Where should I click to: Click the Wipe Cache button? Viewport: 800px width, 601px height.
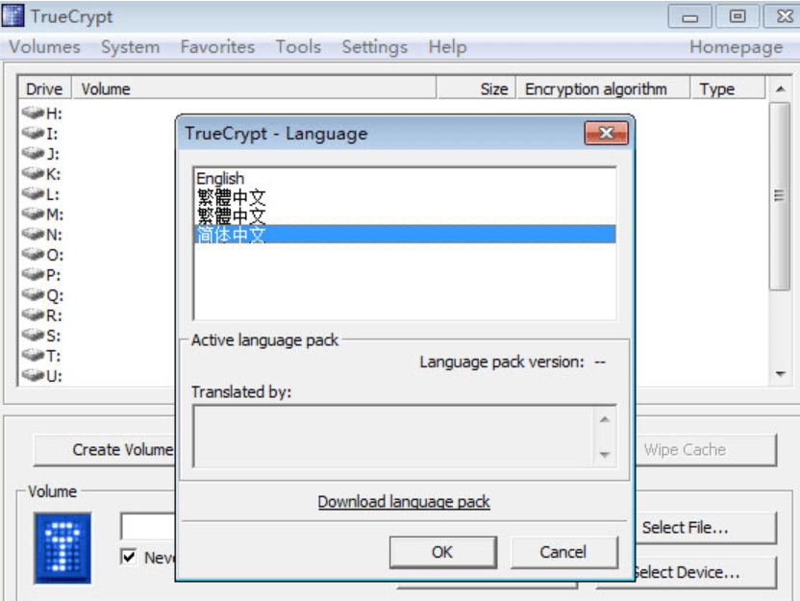706,449
